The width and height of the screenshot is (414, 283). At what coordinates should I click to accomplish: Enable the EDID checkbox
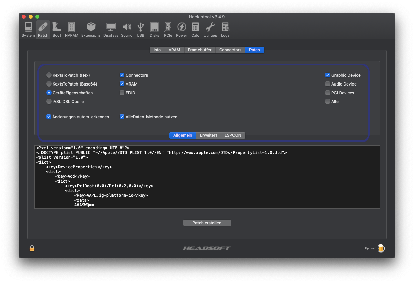tap(122, 93)
